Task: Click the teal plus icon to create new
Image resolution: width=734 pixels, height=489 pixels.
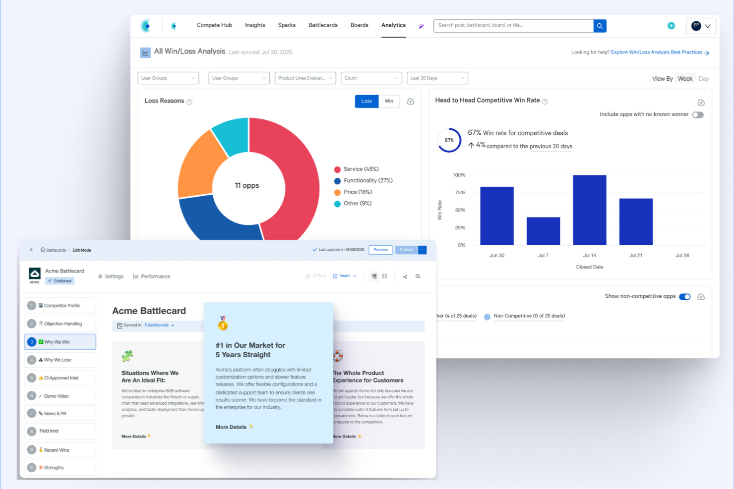Action: (671, 25)
